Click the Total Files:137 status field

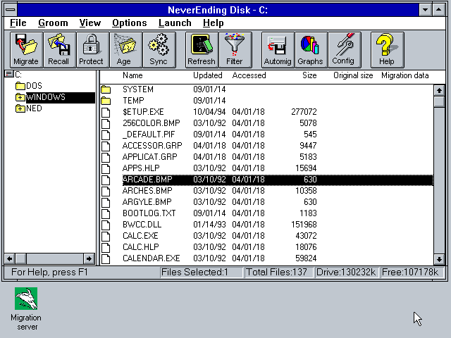pyautogui.click(x=278, y=273)
